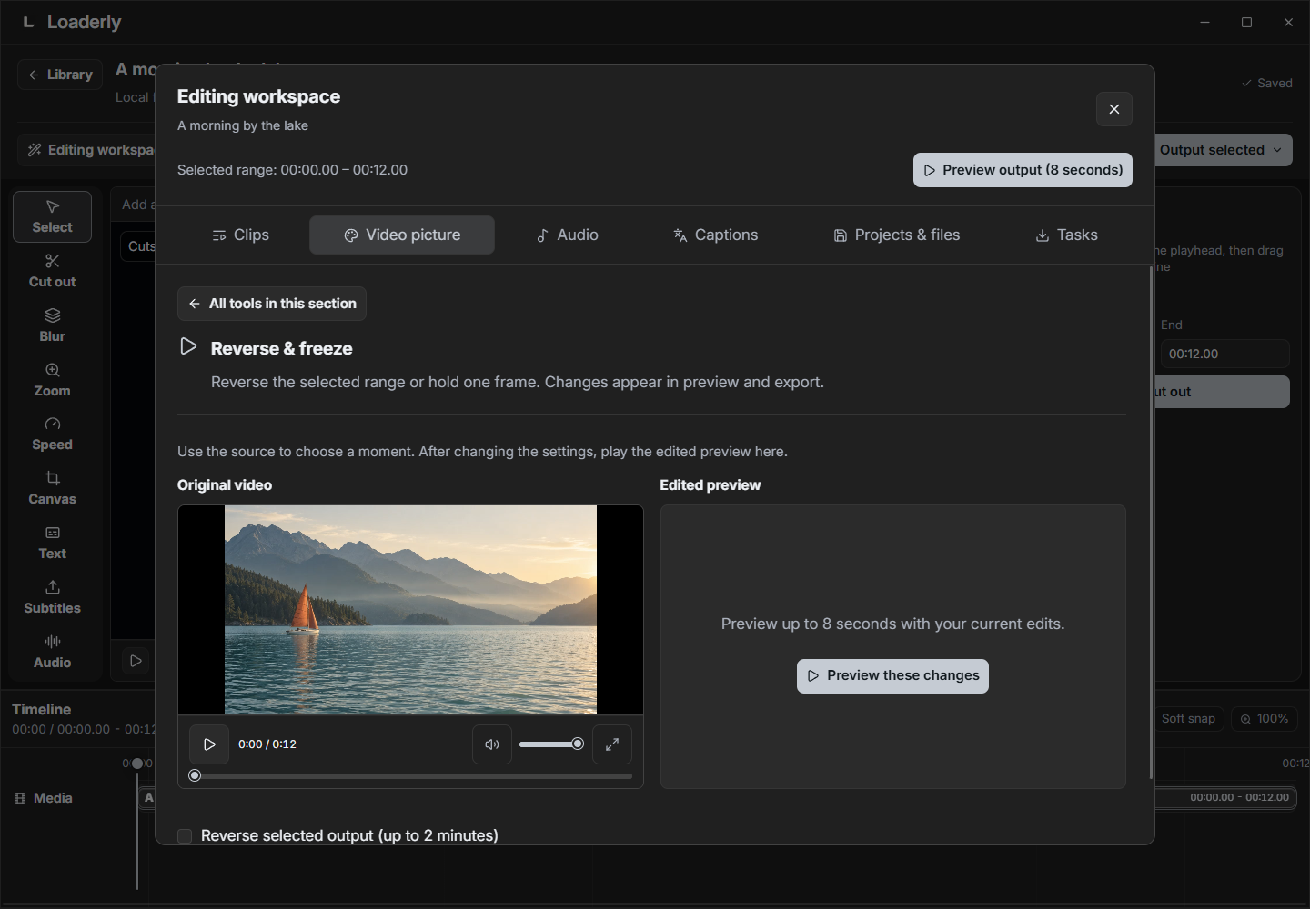Pick the Text tool

52,543
